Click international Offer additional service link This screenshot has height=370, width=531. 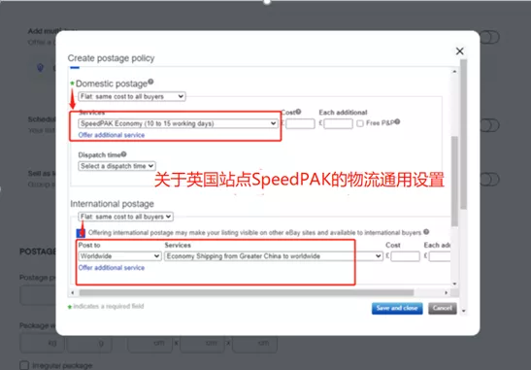[112, 268]
